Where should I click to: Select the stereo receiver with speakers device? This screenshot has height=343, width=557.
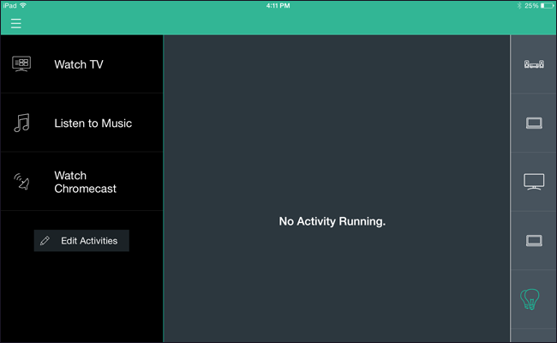click(x=534, y=64)
